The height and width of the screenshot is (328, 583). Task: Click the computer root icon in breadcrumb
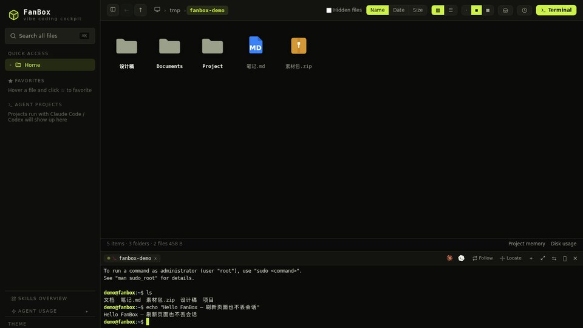pos(157,10)
